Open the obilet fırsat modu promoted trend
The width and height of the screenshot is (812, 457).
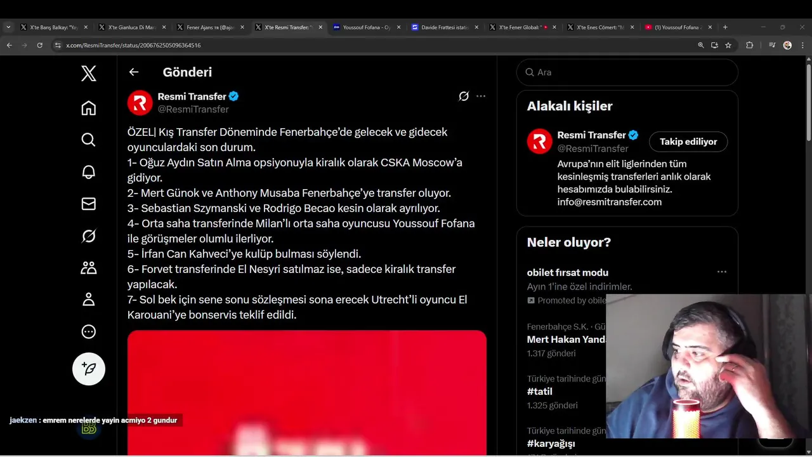point(568,272)
